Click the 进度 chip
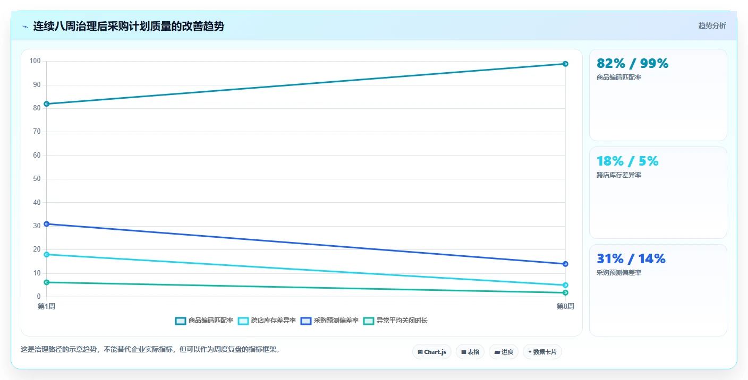This screenshot has height=380, width=748. point(504,352)
